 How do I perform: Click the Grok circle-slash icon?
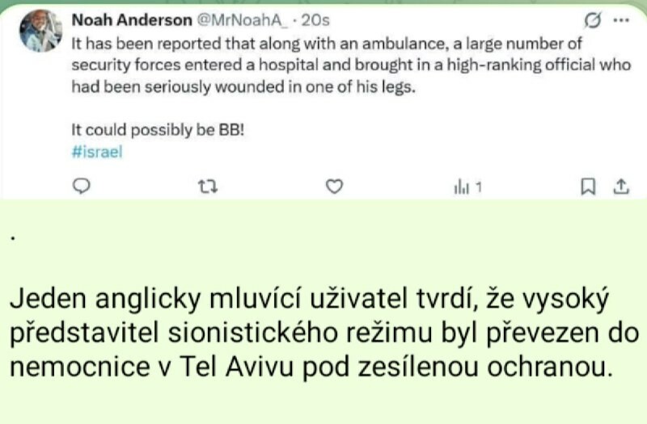(591, 20)
